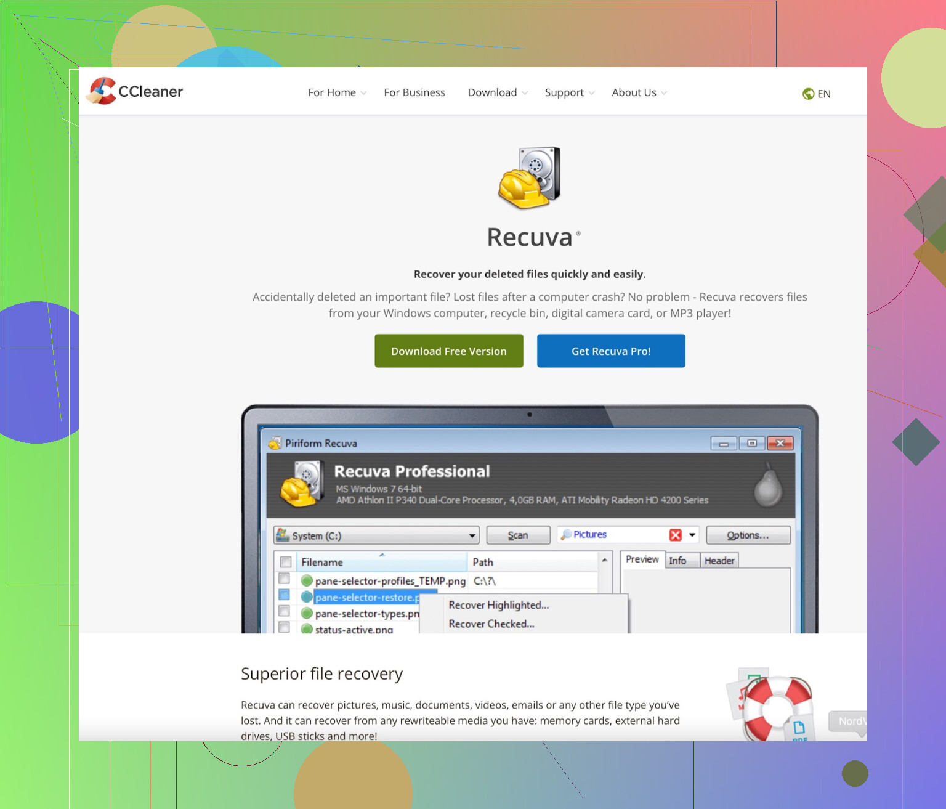Expand the Download menu
This screenshot has height=809, width=946.
[x=498, y=92]
